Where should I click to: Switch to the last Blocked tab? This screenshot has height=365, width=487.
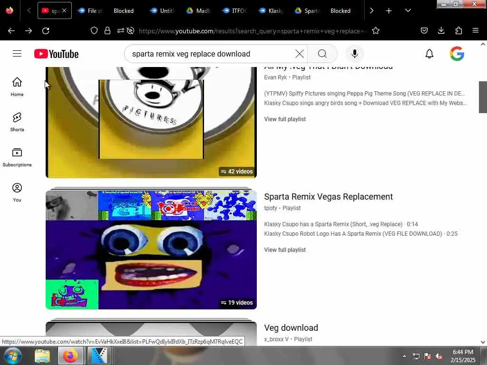coord(341,10)
